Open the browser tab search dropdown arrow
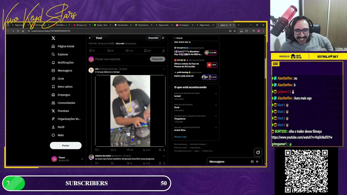The width and height of the screenshot is (347, 195). 8,25
